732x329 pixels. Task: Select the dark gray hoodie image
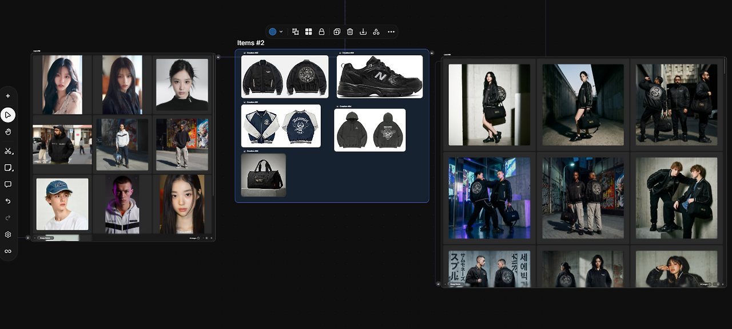(x=370, y=130)
